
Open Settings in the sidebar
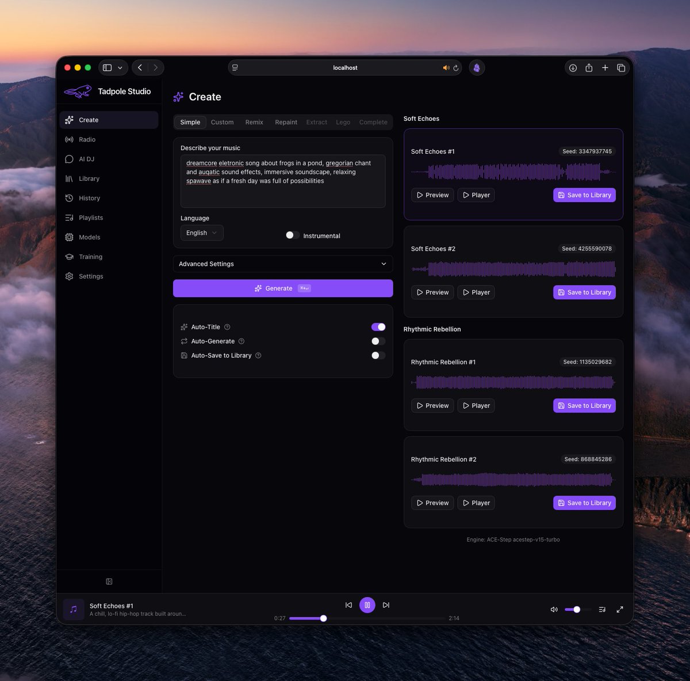(x=109, y=276)
